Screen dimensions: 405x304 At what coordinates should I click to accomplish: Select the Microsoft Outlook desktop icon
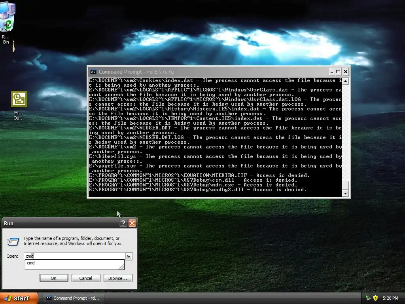coord(19,105)
